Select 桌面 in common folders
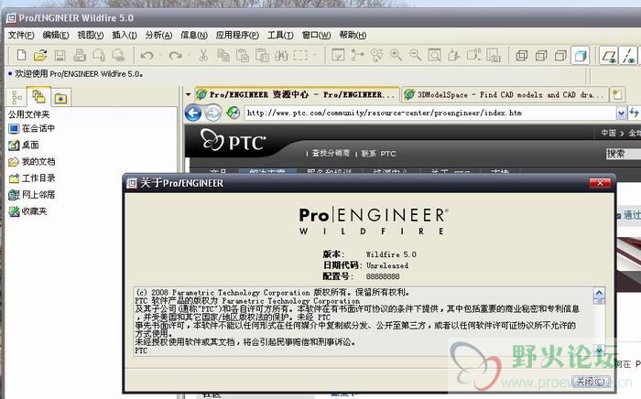The image size is (641, 399). click(x=24, y=145)
